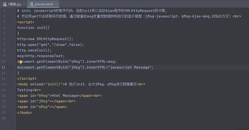
Task: Click on "javascript Message" string in line 11
Action: pyautogui.click(x=130, y=67)
